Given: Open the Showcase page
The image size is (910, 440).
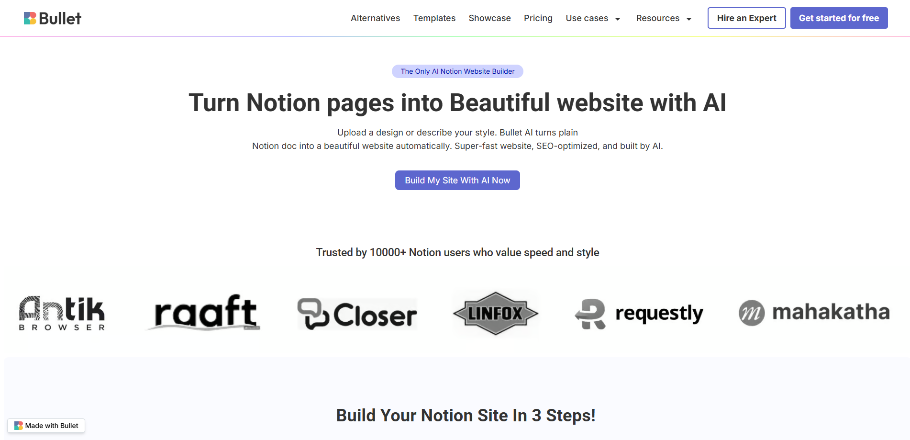Looking at the screenshot, I should tap(489, 18).
